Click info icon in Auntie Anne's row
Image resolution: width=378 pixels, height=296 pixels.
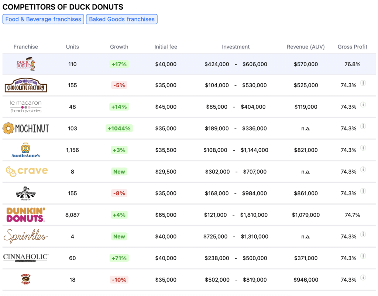(363, 148)
